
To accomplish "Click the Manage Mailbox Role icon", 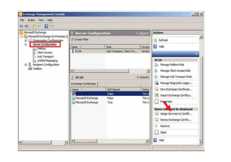I will 157,64.
